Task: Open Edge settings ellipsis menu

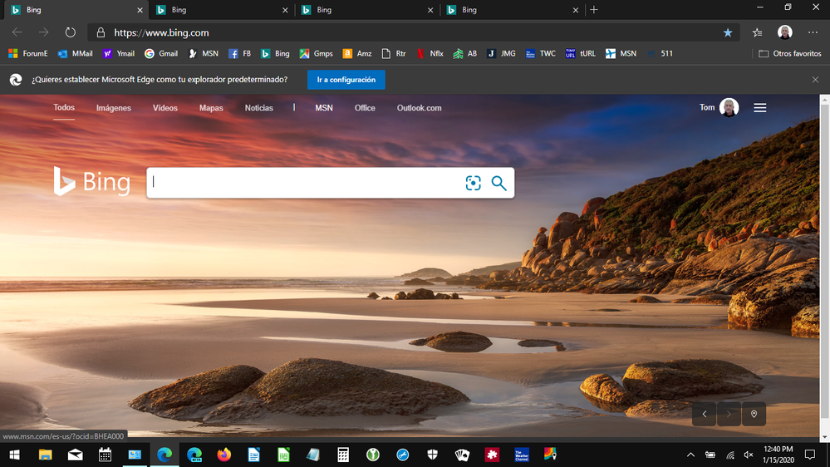Action: pos(813,32)
